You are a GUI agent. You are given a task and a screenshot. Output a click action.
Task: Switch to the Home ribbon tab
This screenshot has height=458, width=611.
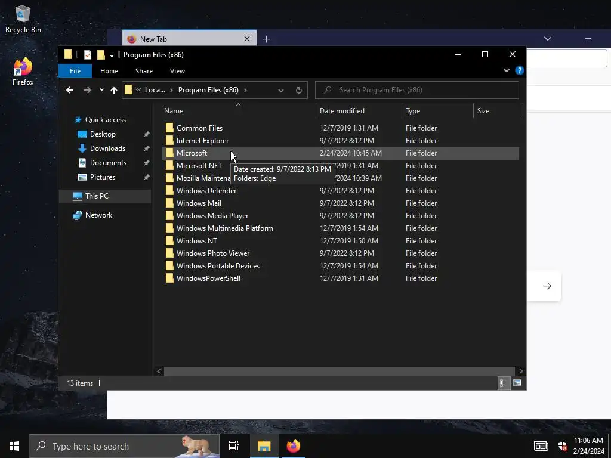click(109, 71)
